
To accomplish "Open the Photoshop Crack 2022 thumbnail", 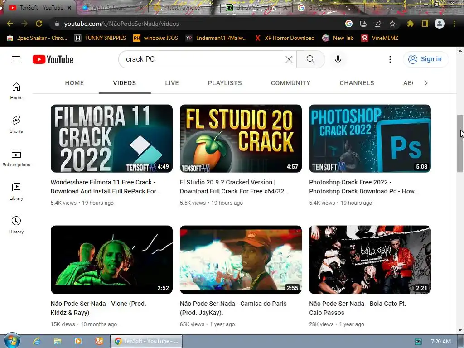I will pyautogui.click(x=370, y=139).
